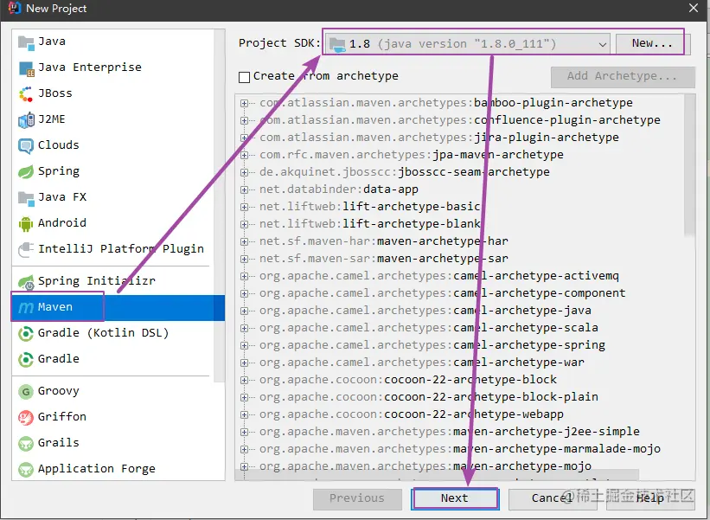Select maven-archetype-mojo row
Viewport: 710px width, 520px height.
pyautogui.click(x=425, y=466)
